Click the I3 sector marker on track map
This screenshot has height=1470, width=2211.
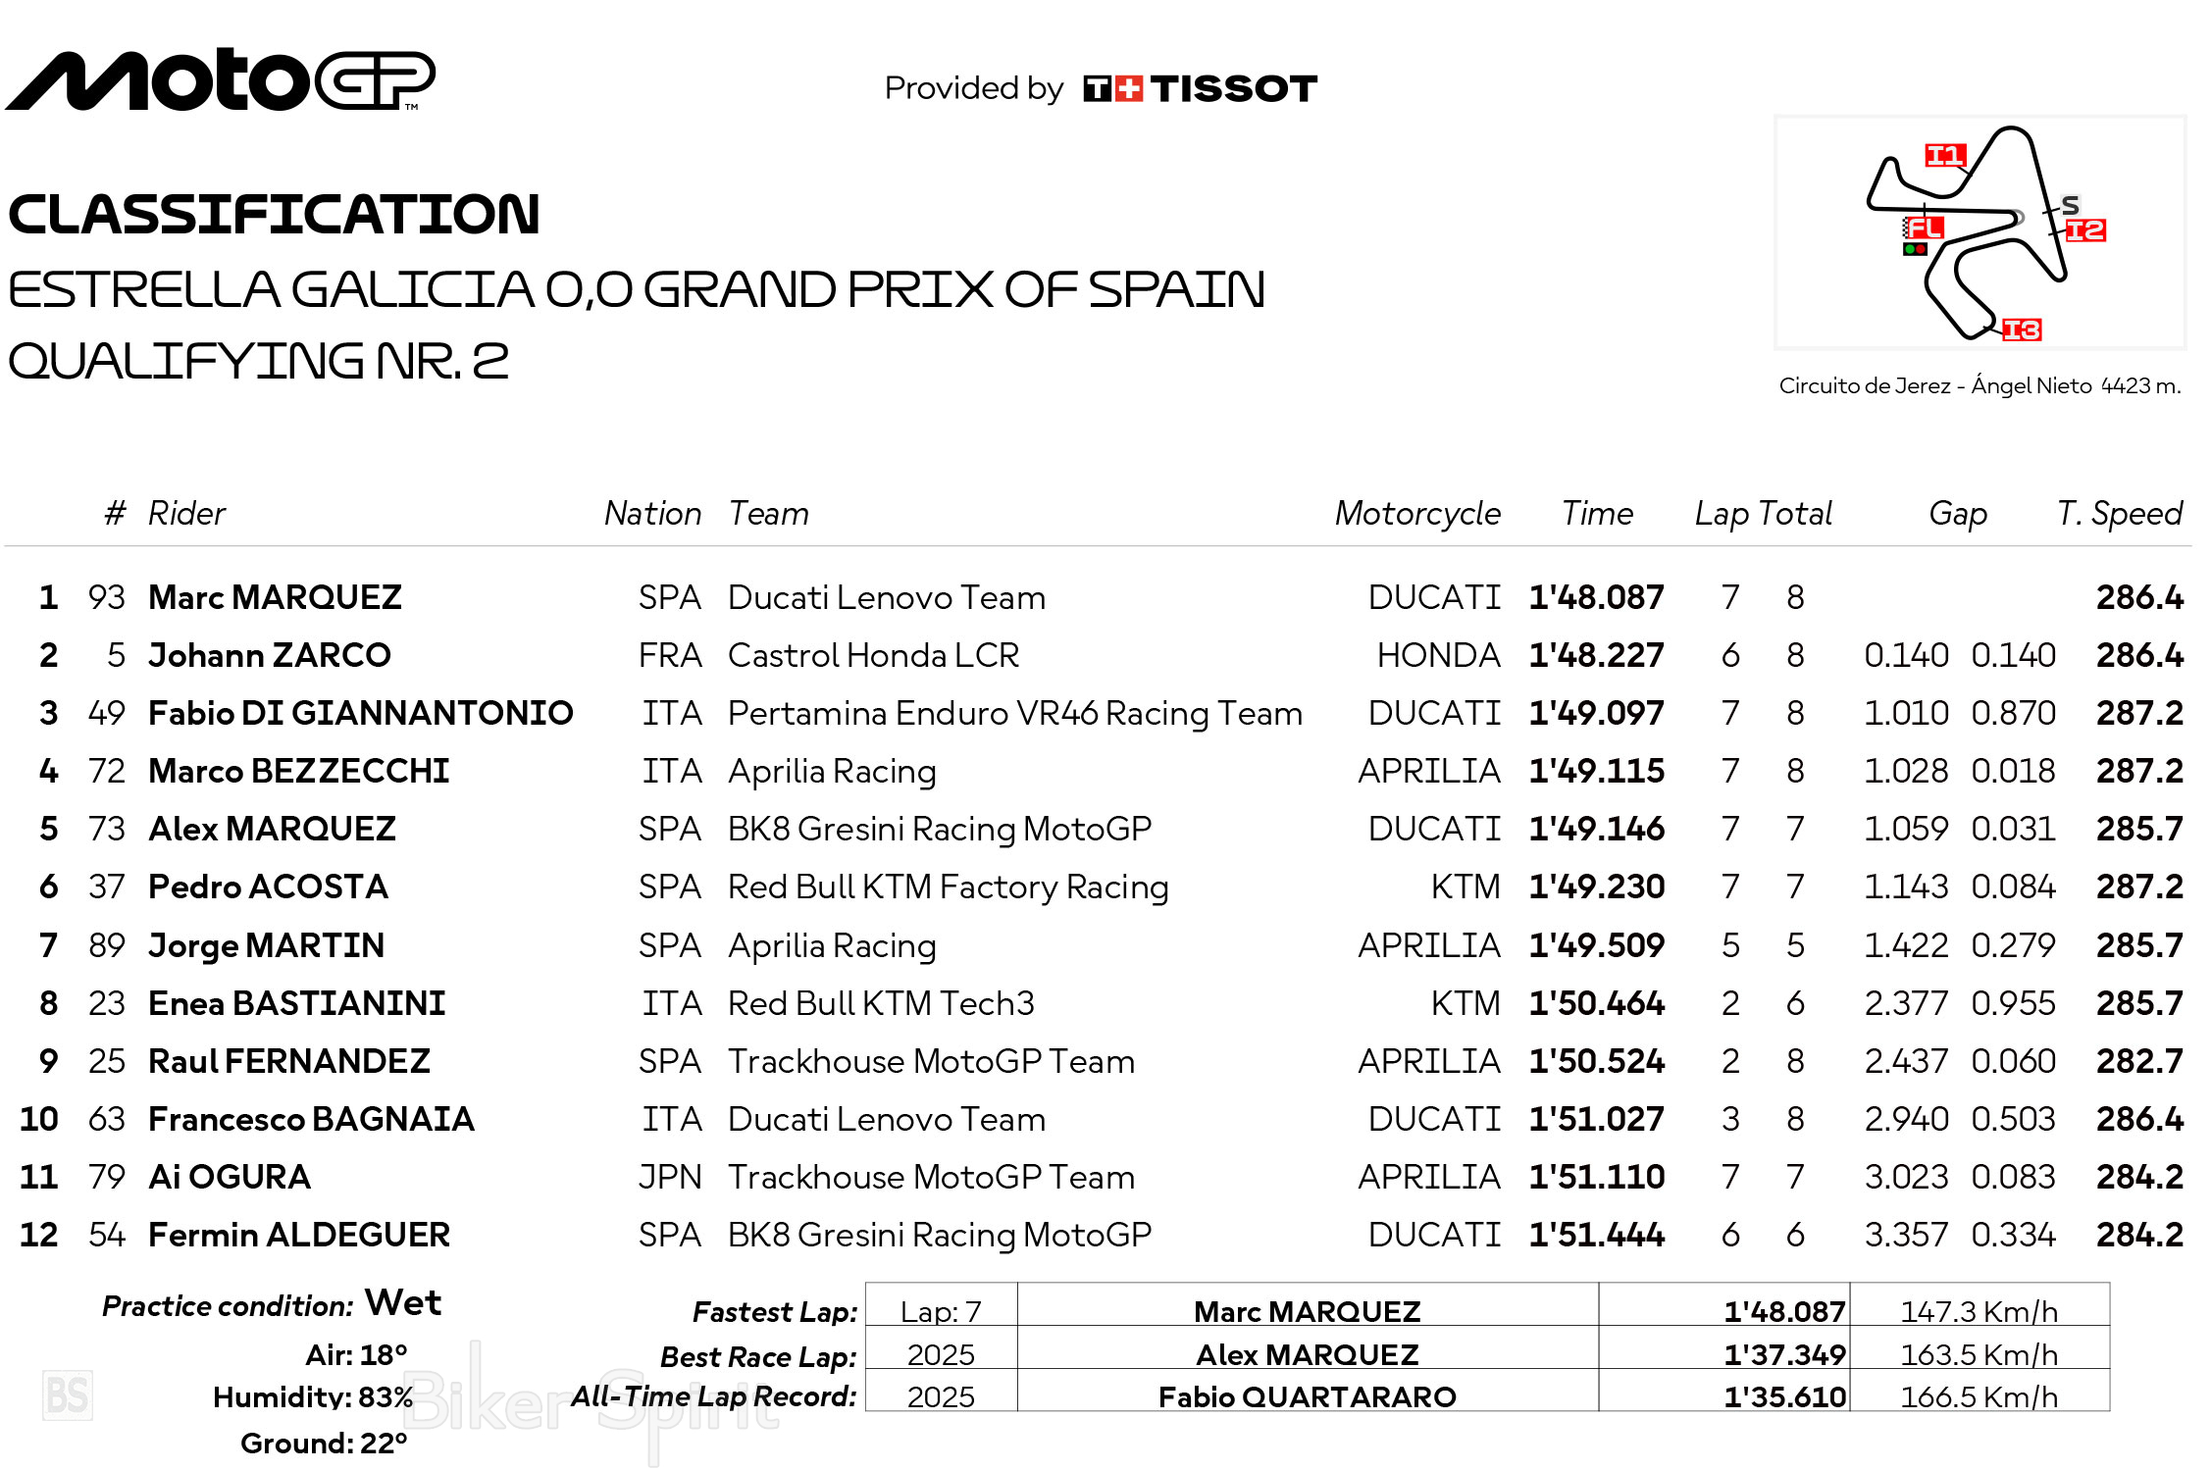pos(2022,329)
